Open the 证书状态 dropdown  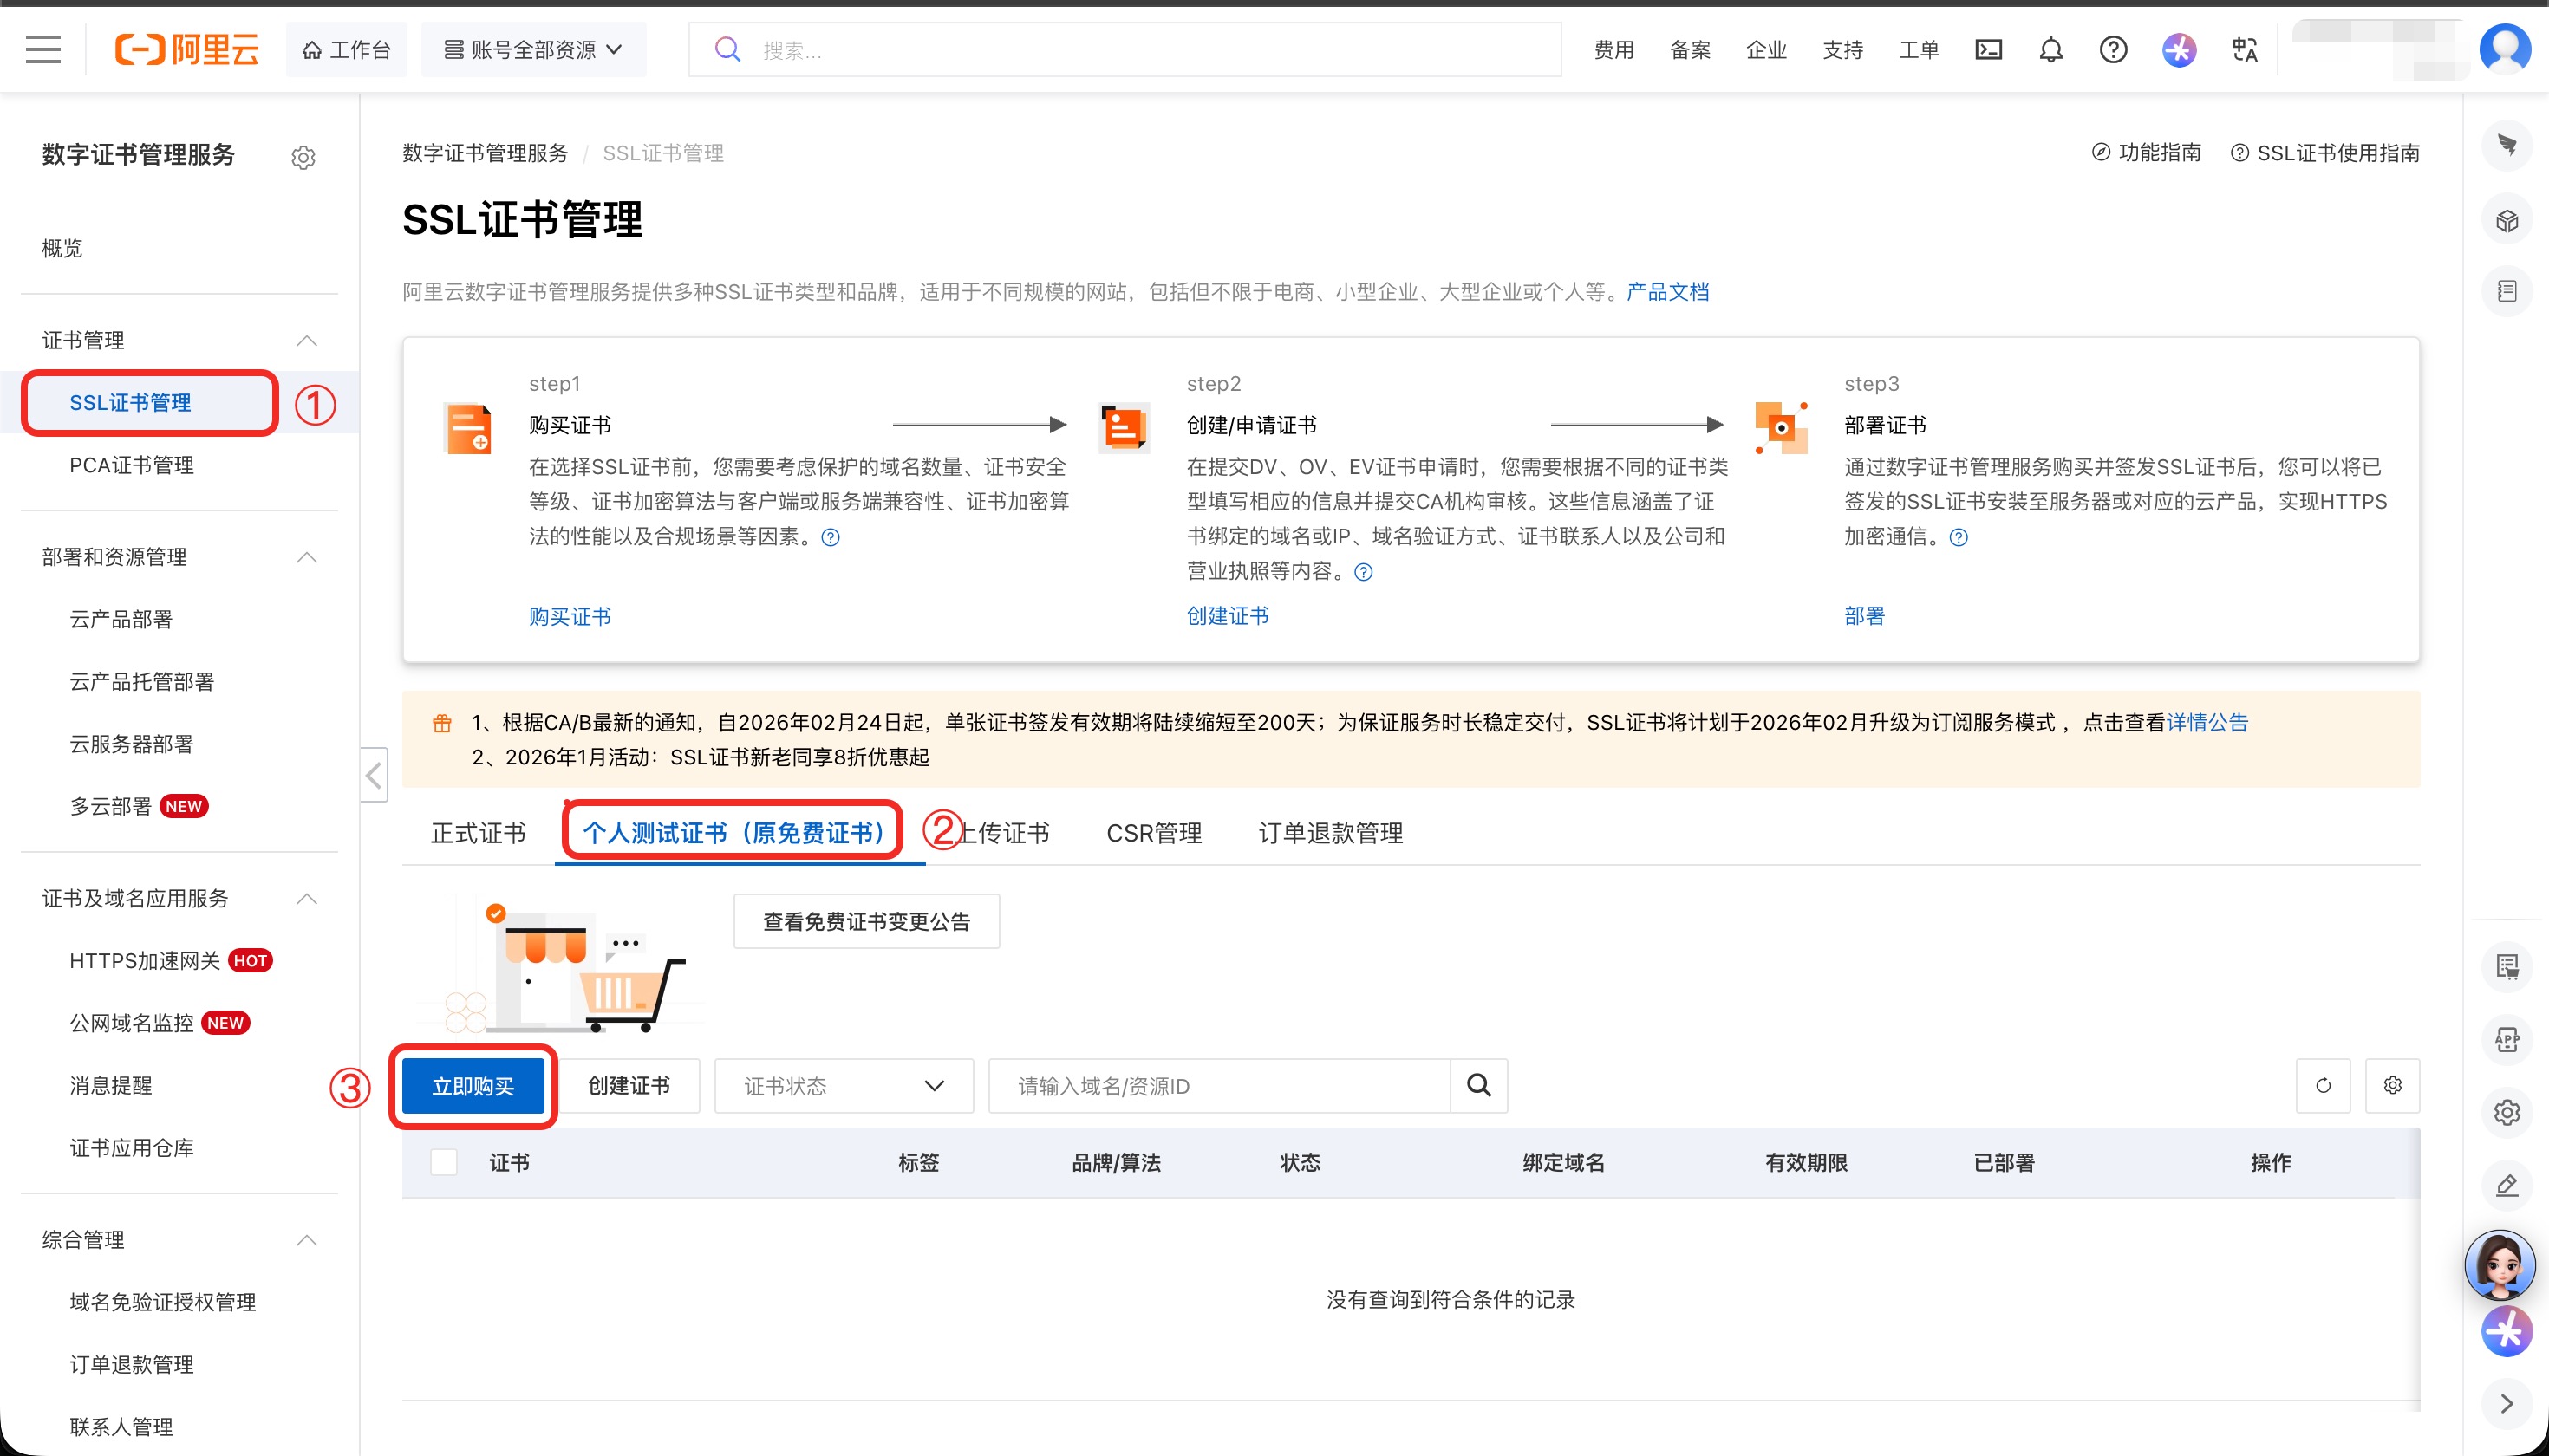pyautogui.click(x=844, y=1085)
